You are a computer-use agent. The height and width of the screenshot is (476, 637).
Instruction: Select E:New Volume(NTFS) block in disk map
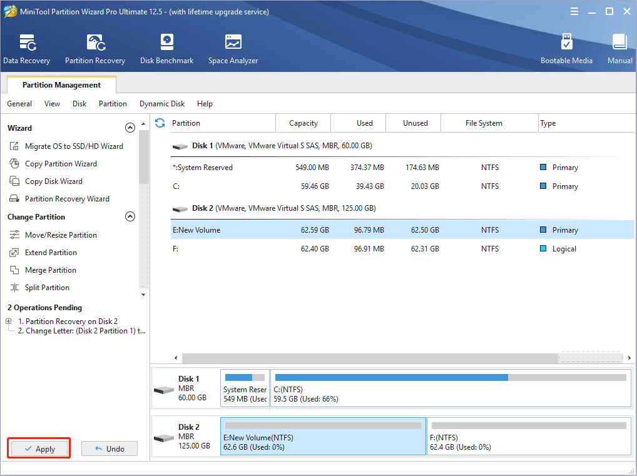pos(324,436)
